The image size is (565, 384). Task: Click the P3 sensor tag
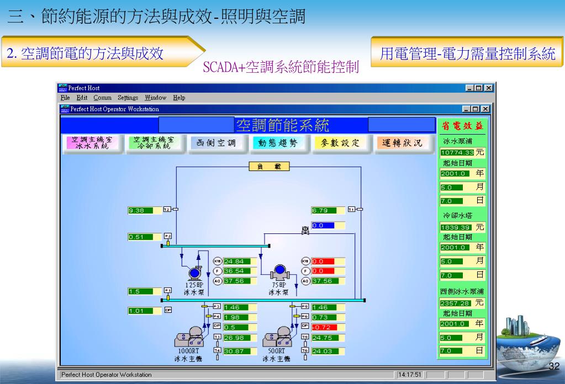tap(217, 306)
